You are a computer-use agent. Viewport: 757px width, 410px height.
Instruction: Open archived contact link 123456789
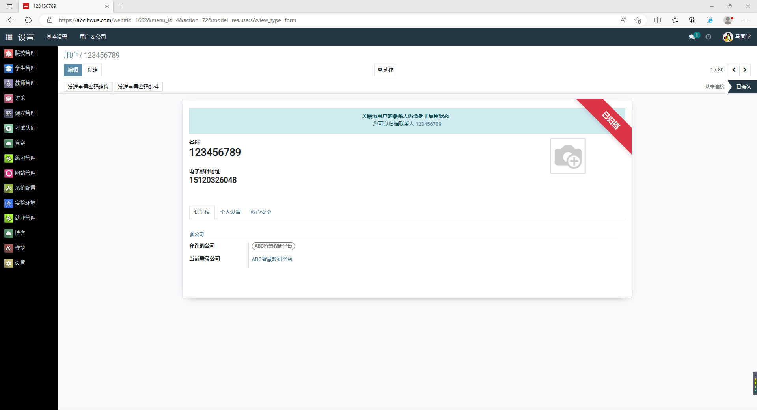(x=428, y=124)
